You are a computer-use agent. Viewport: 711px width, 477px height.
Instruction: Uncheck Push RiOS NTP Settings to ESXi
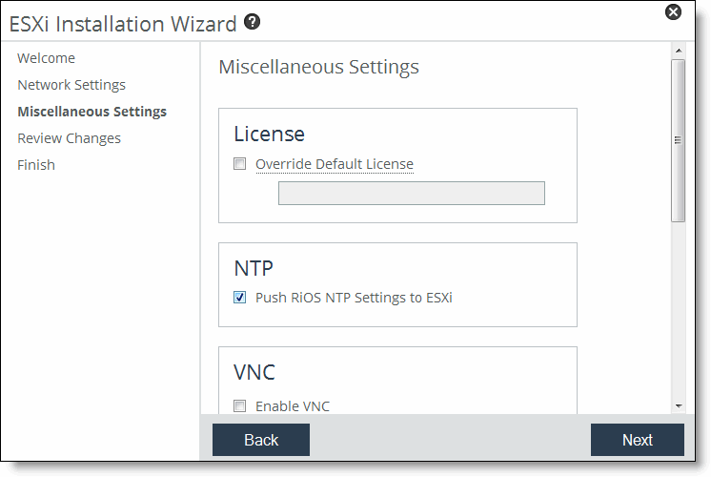240,298
